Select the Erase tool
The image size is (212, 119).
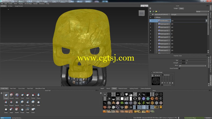(33, 110)
